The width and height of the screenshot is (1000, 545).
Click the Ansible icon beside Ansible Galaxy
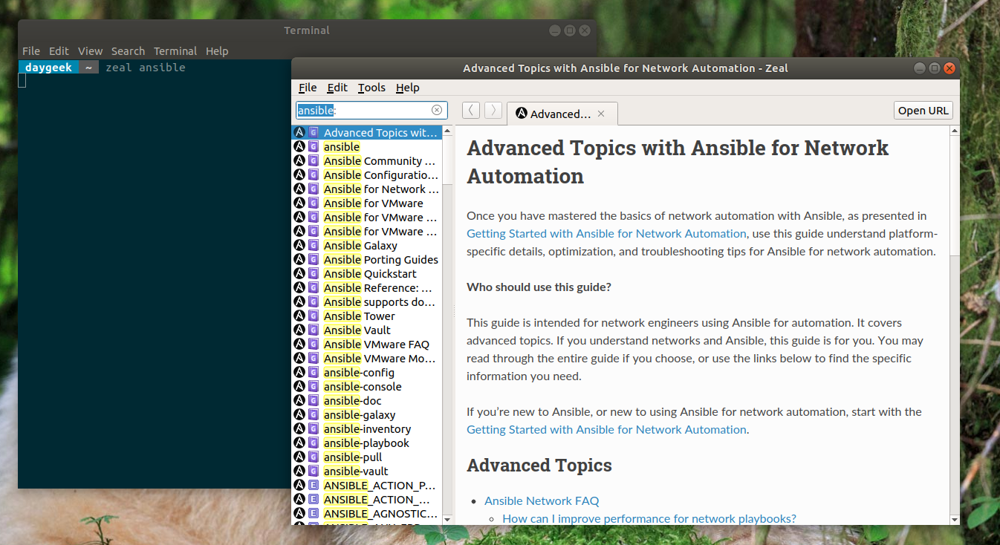299,245
